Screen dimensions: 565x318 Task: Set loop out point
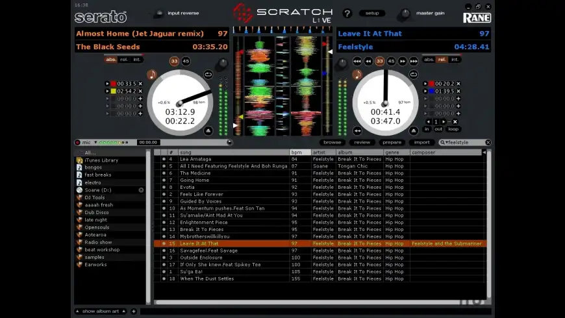[x=438, y=129]
